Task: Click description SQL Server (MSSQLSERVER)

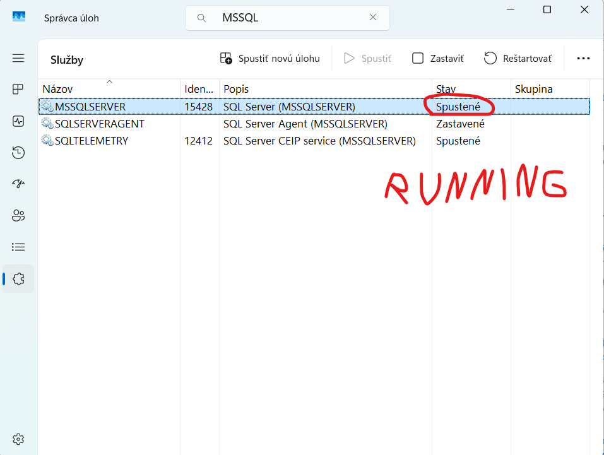Action: pos(289,107)
